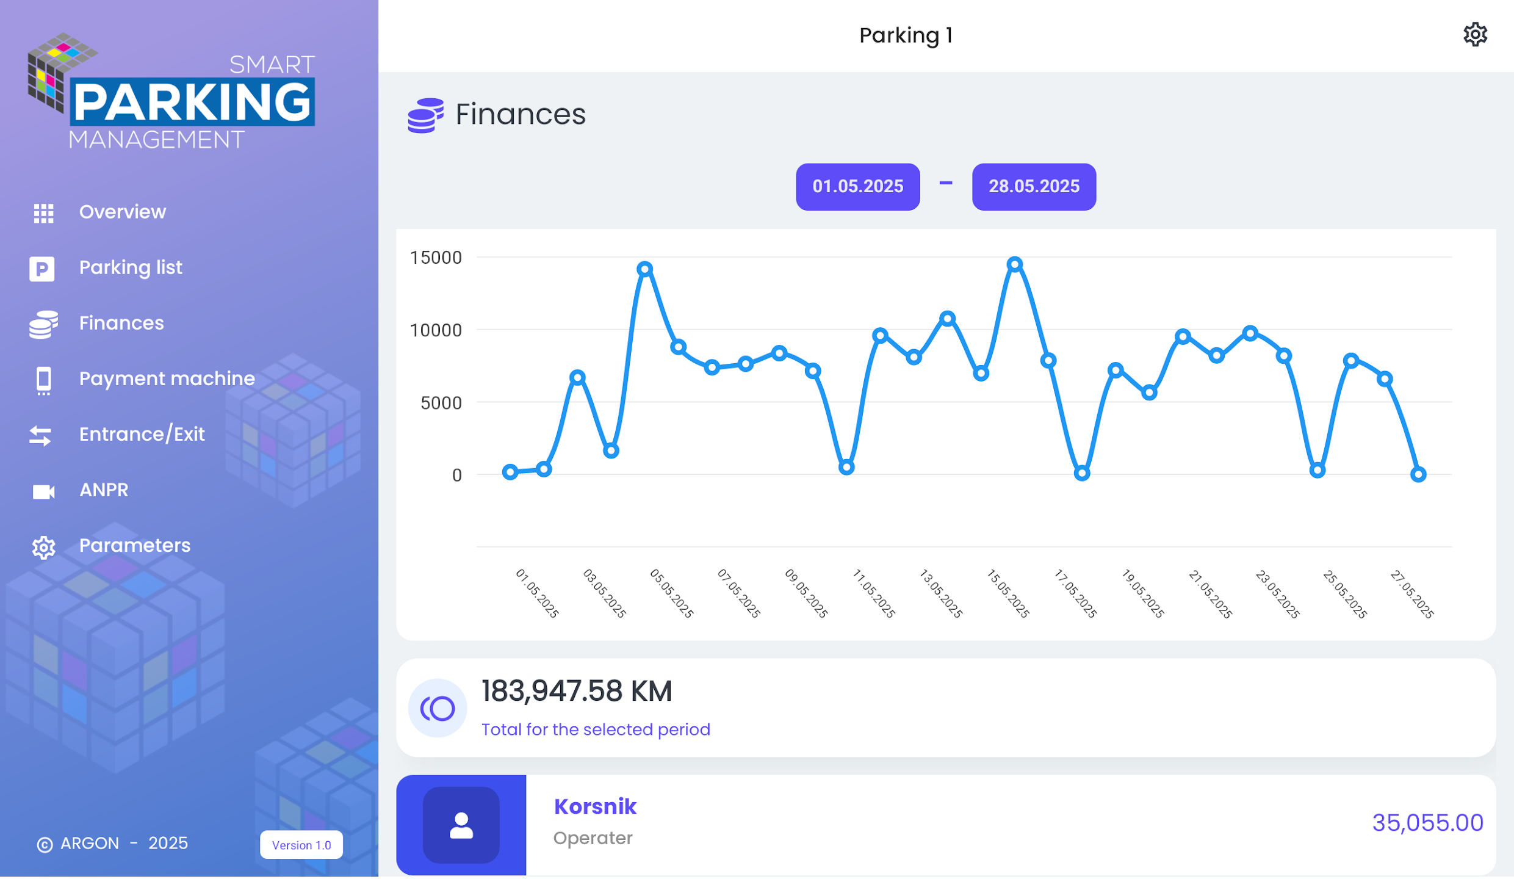The image size is (1514, 879).
Task: Click the chart peak point at 15.05.2025
Action: point(1014,264)
